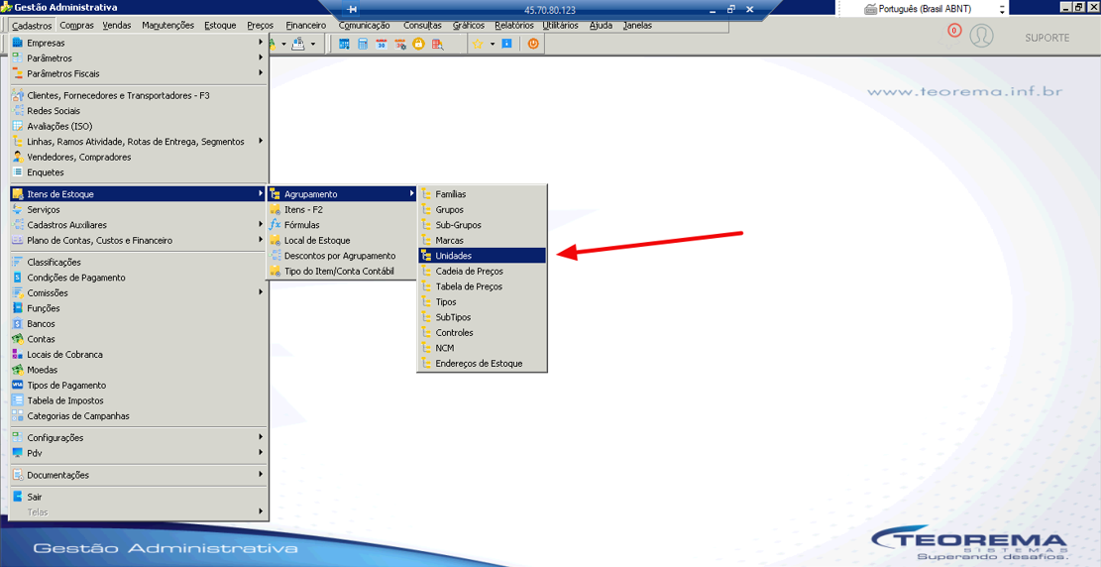The image size is (1101, 567).
Task: Expand the Empresas submenu
Action: 139,43
